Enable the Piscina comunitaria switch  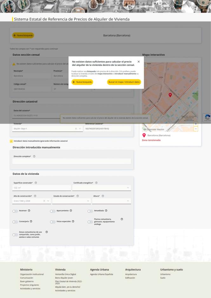90,222
